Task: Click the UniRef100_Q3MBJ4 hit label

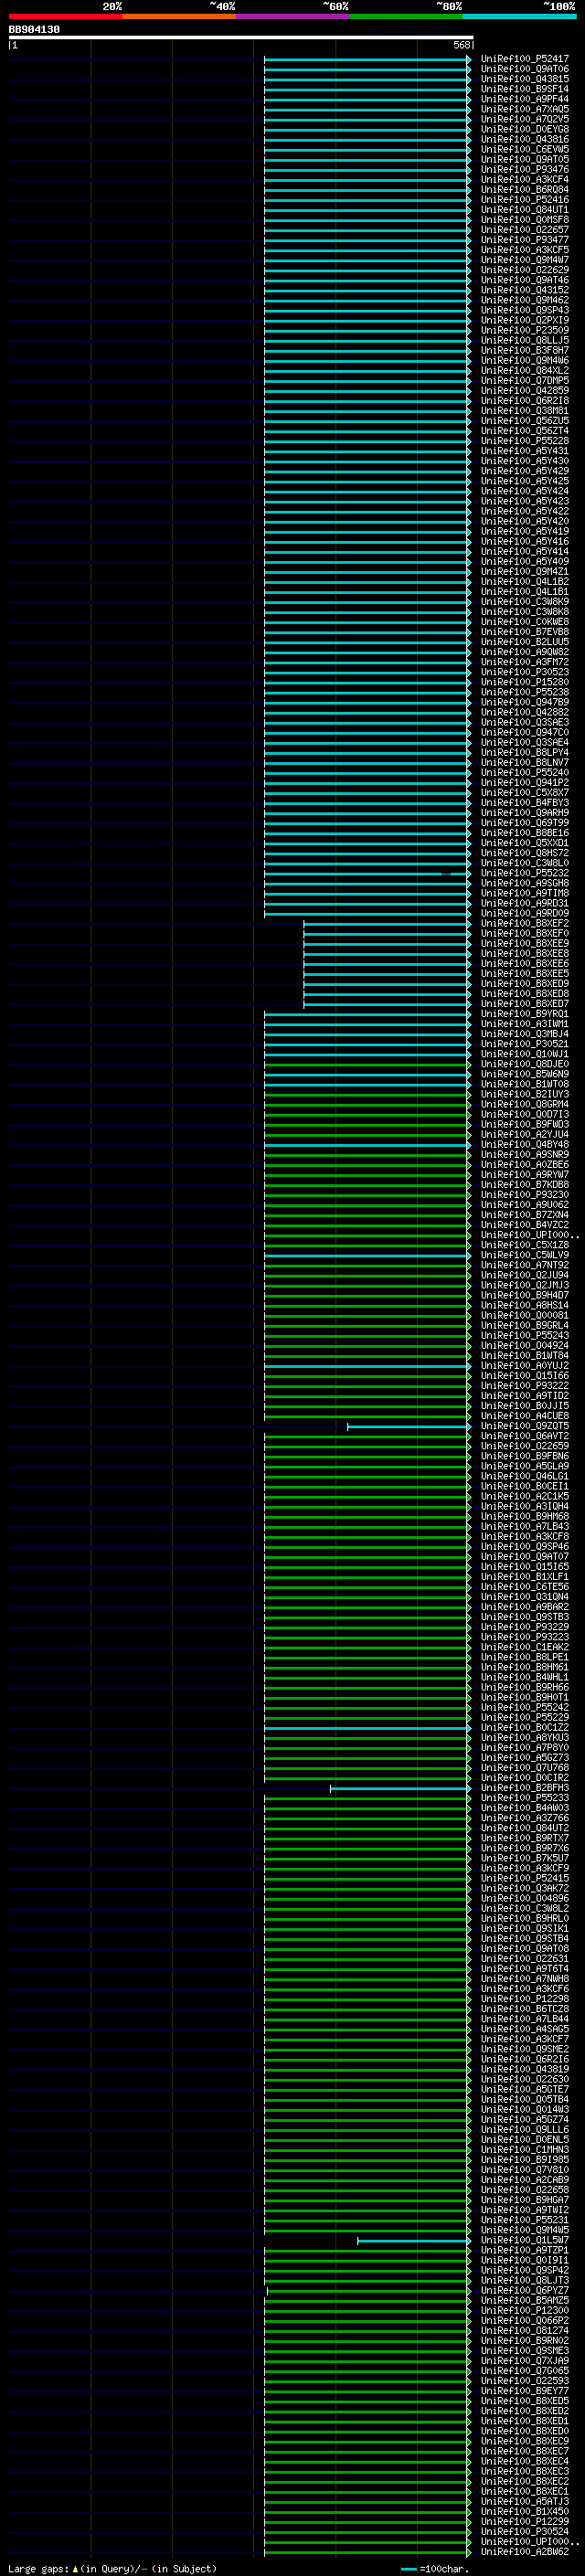Action: tap(525, 1034)
